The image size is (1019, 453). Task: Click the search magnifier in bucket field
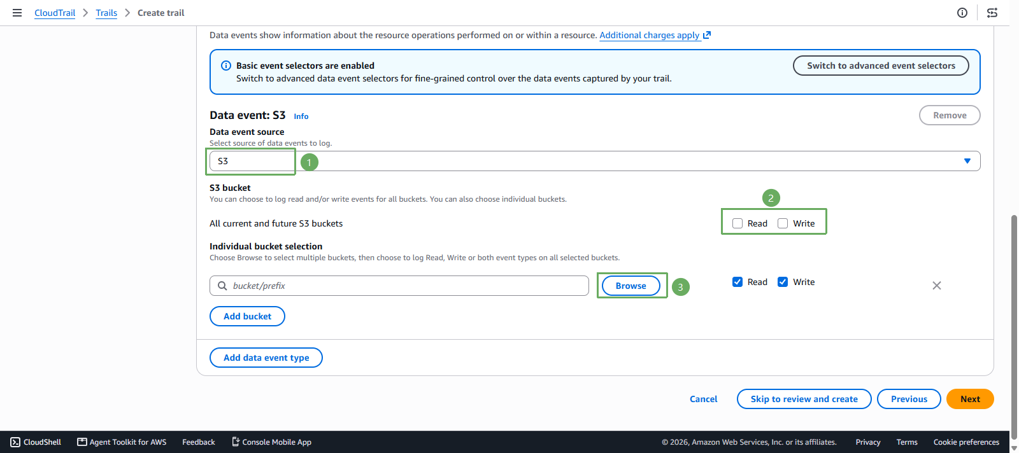(x=222, y=286)
